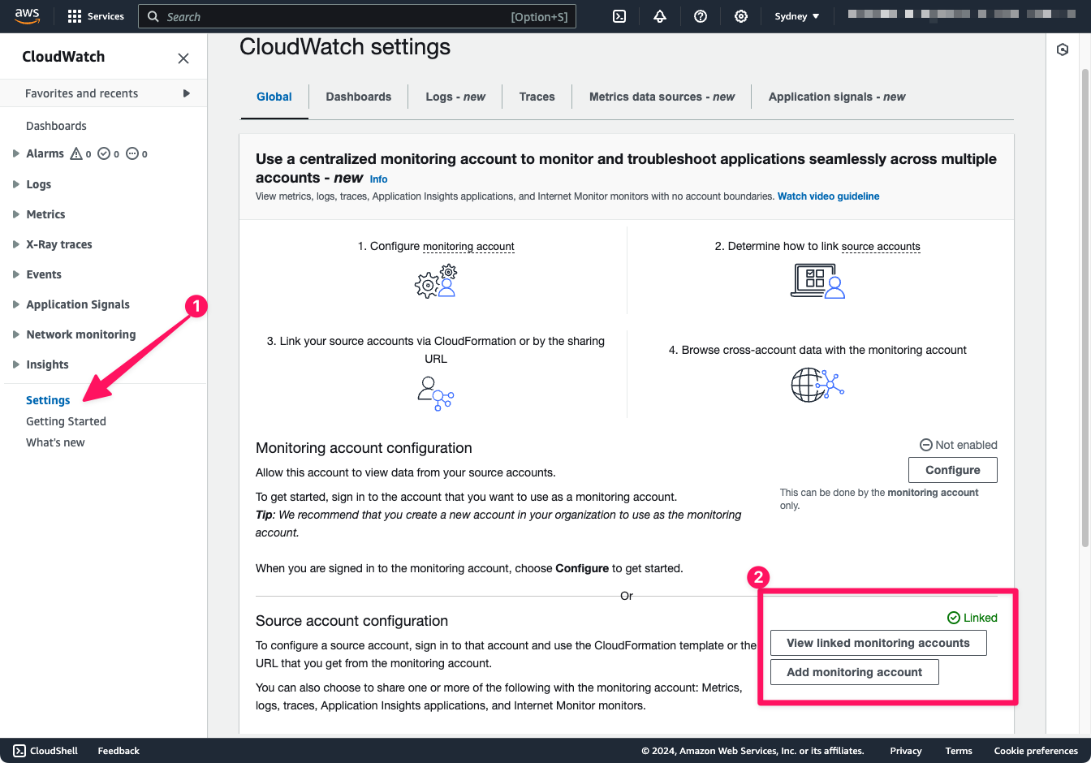Switch to the Logs - new tab
The image size is (1091, 763).
tap(455, 97)
